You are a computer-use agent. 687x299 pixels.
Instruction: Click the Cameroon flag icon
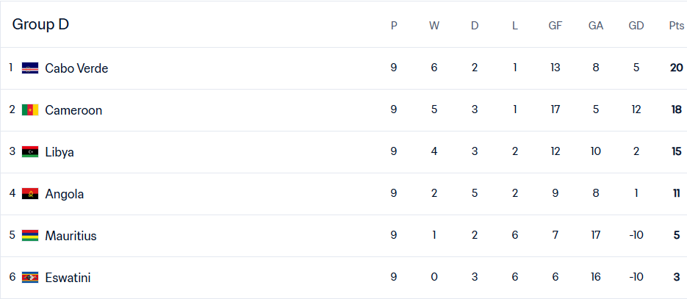tap(30, 110)
